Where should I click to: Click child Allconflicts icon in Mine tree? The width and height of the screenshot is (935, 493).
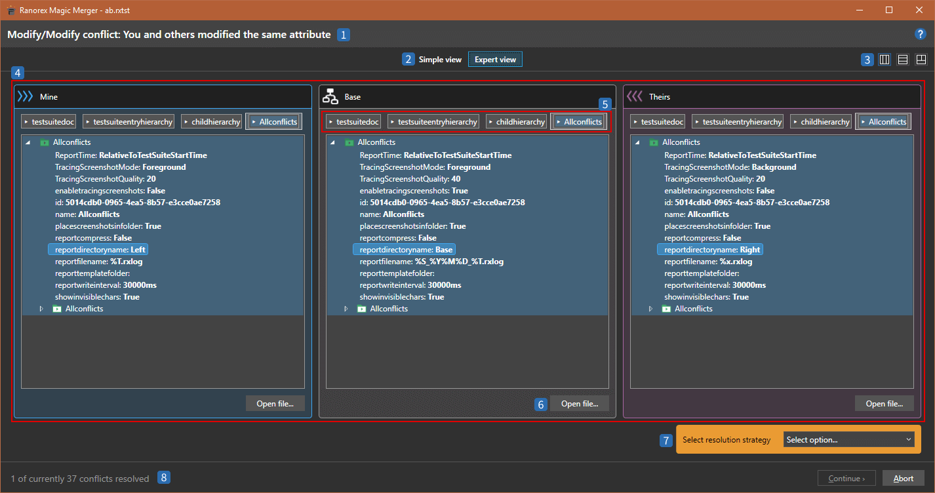[x=57, y=309]
